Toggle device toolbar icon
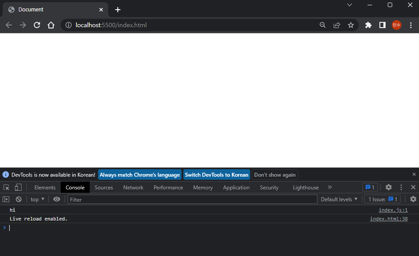The image size is (419, 256). tap(18, 187)
